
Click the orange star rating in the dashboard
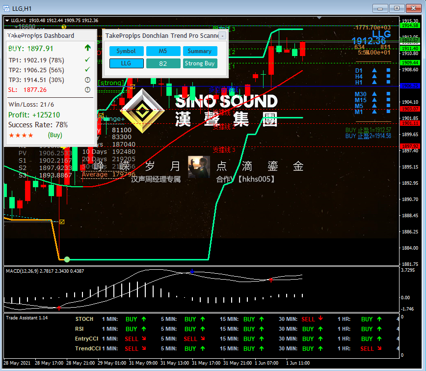click(x=21, y=135)
